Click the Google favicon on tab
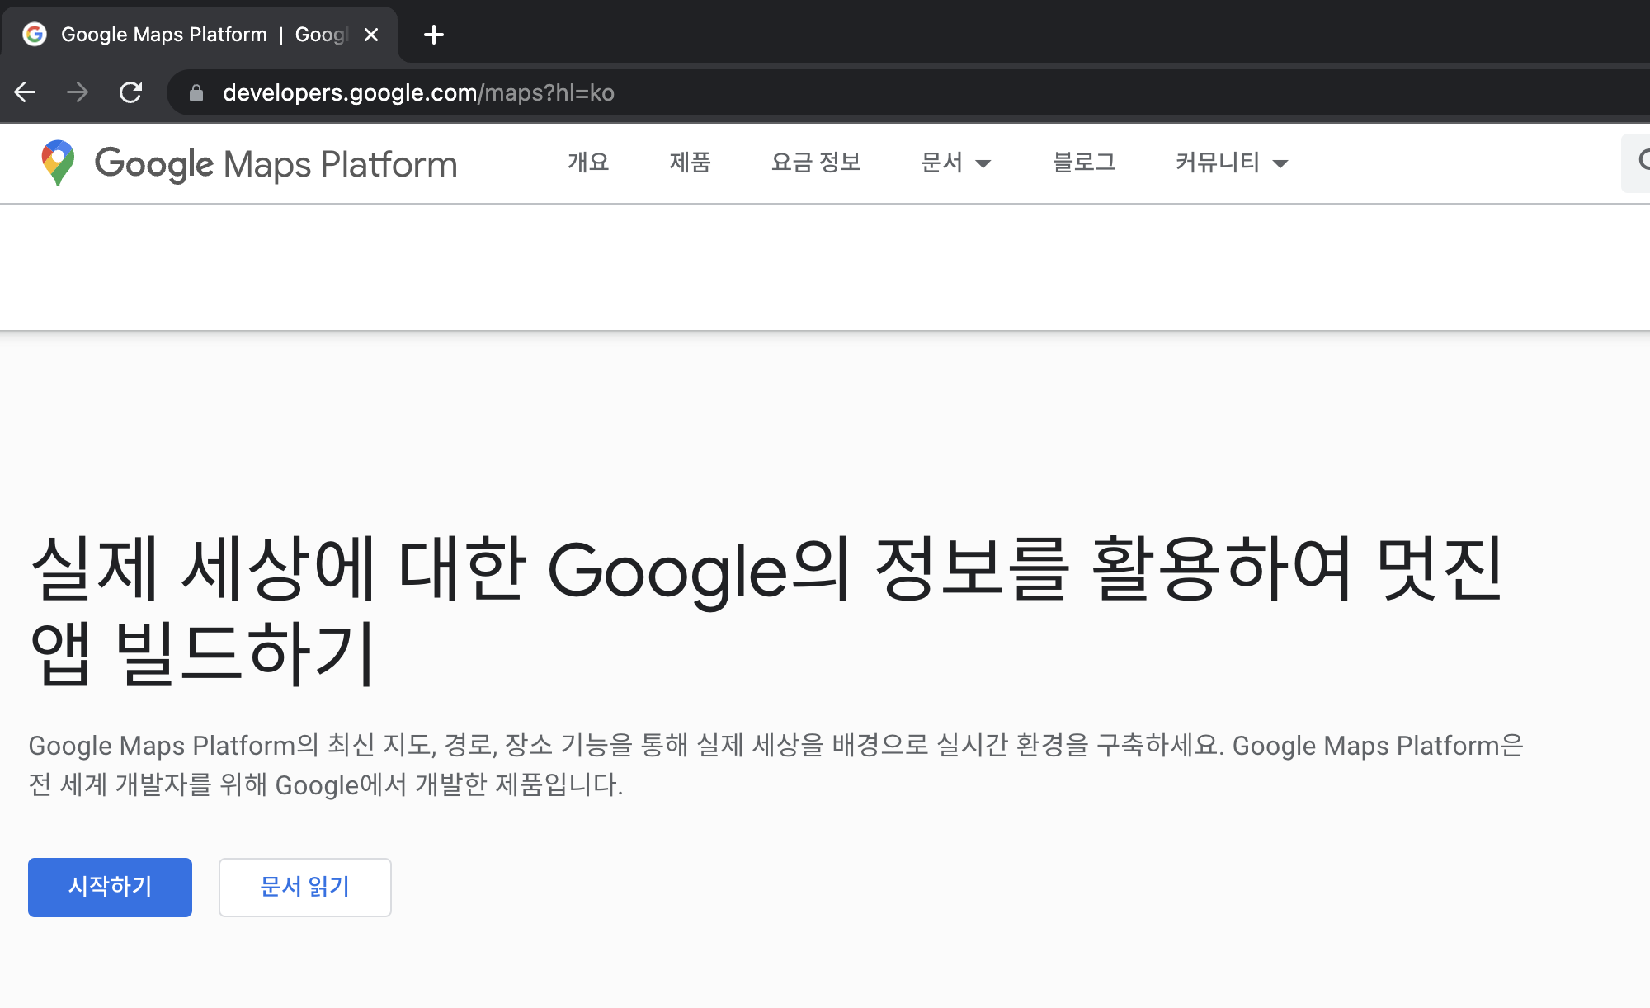Screen dimensions: 1650x1008 35,35
